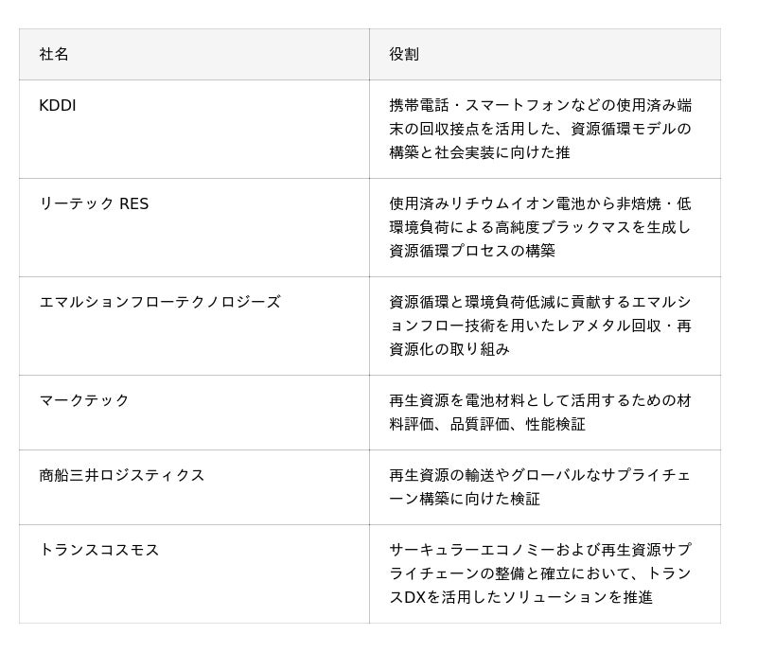Screen dimensions: 757x652
Task: Click KDDI's role description about 携帯電話
Action: pos(540,129)
